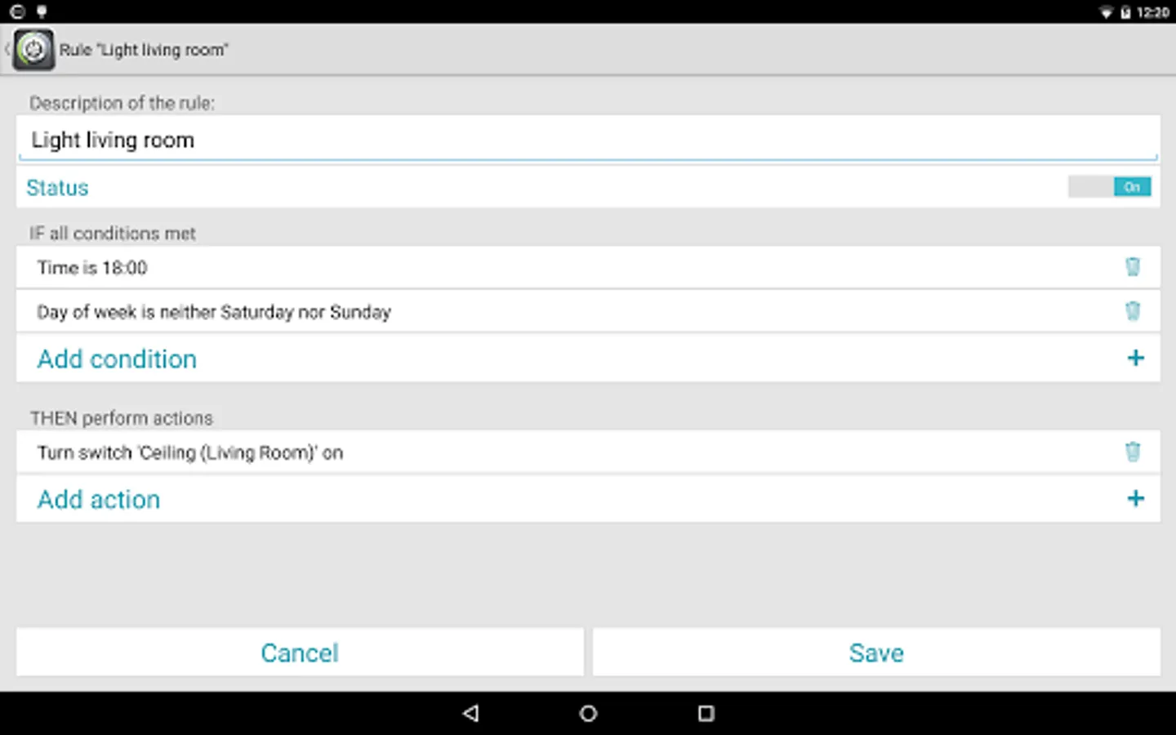This screenshot has height=735, width=1176.
Task: Tap the 'Add condition' label
Action: (x=117, y=359)
